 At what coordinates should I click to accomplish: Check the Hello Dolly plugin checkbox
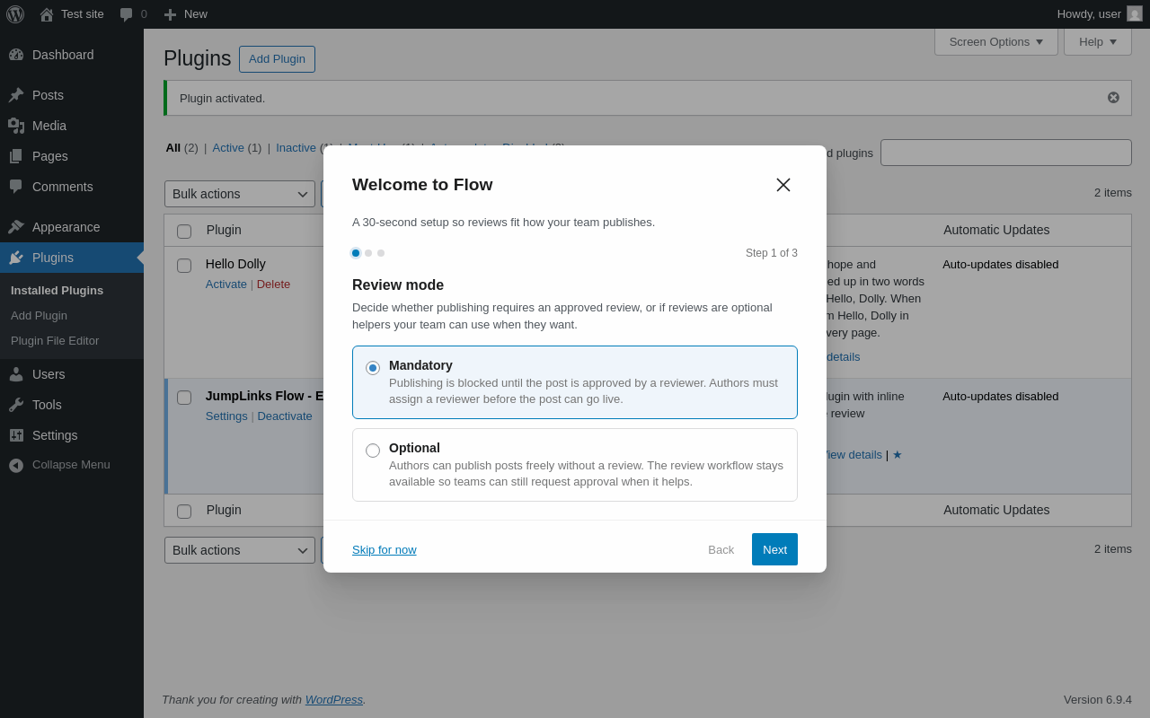pos(184,266)
